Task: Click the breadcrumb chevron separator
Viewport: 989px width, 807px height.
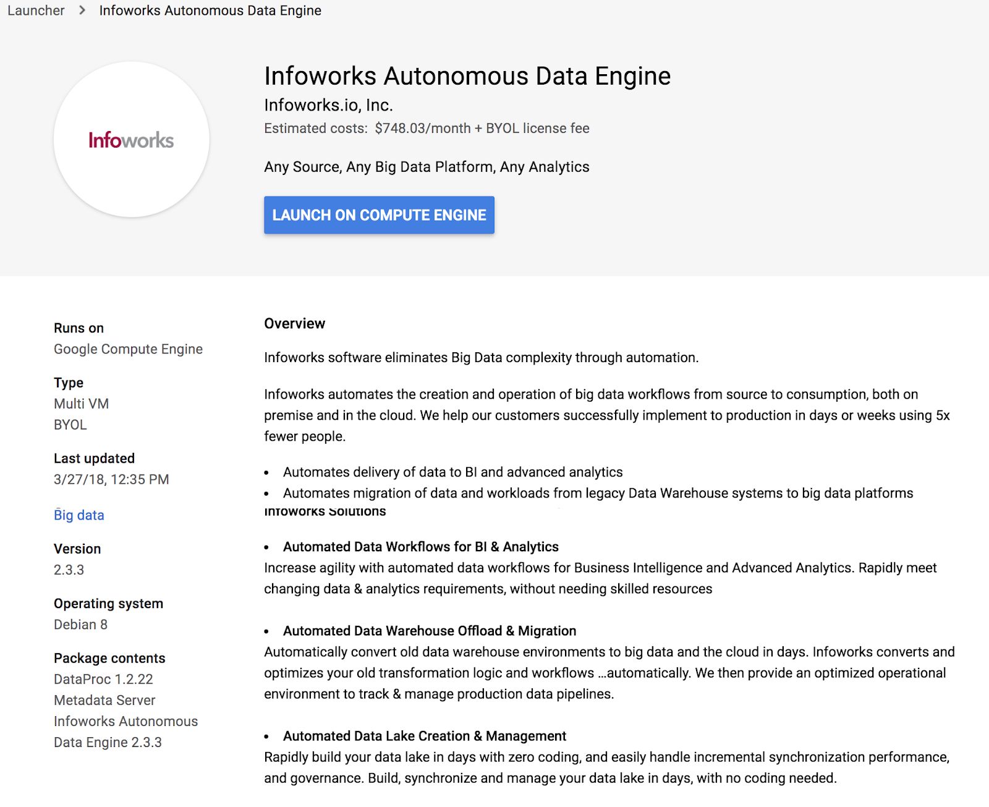Action: (82, 11)
